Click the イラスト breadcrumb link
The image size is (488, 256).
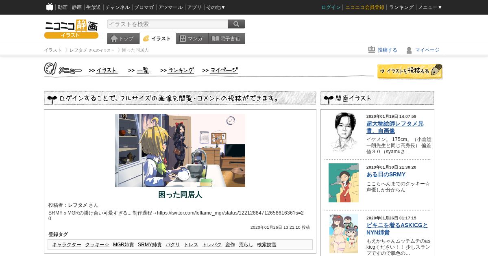pyautogui.click(x=53, y=50)
